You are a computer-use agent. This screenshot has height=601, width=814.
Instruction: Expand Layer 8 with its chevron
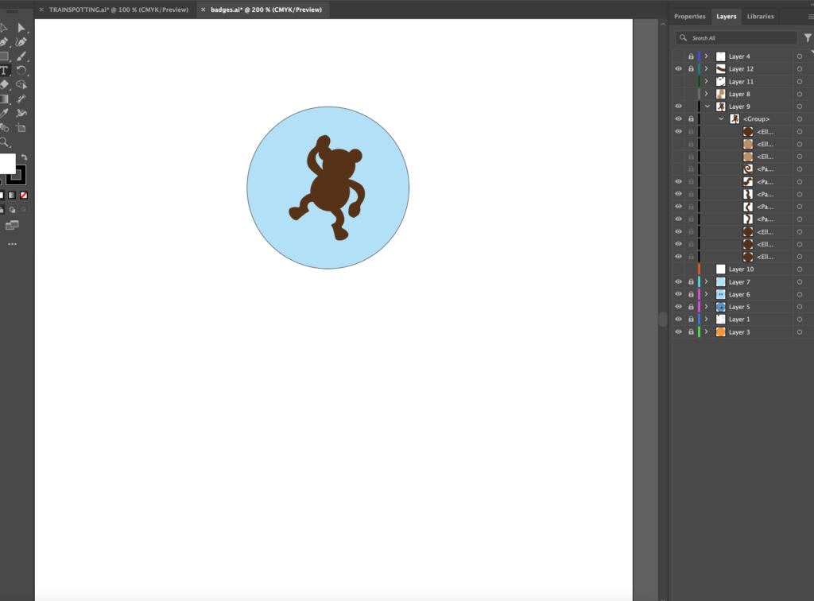point(707,94)
